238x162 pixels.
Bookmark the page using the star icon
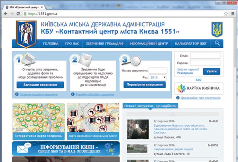(x=226, y=14)
